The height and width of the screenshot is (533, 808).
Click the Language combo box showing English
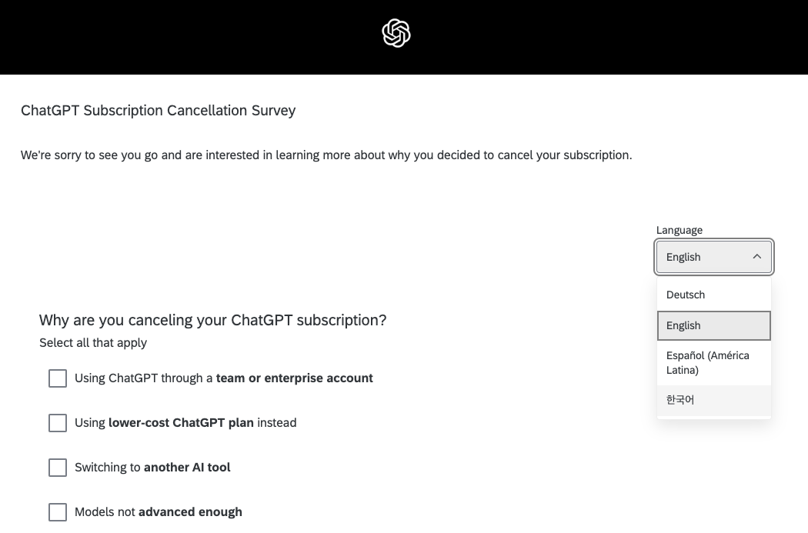[704, 257]
